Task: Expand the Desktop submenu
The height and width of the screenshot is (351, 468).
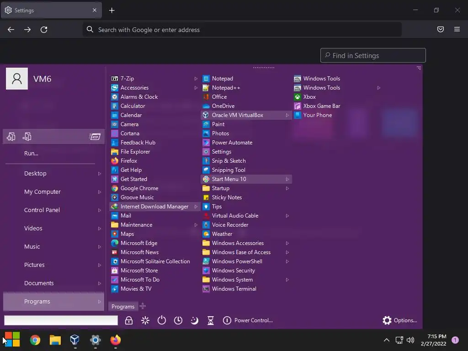Action: 100,173
